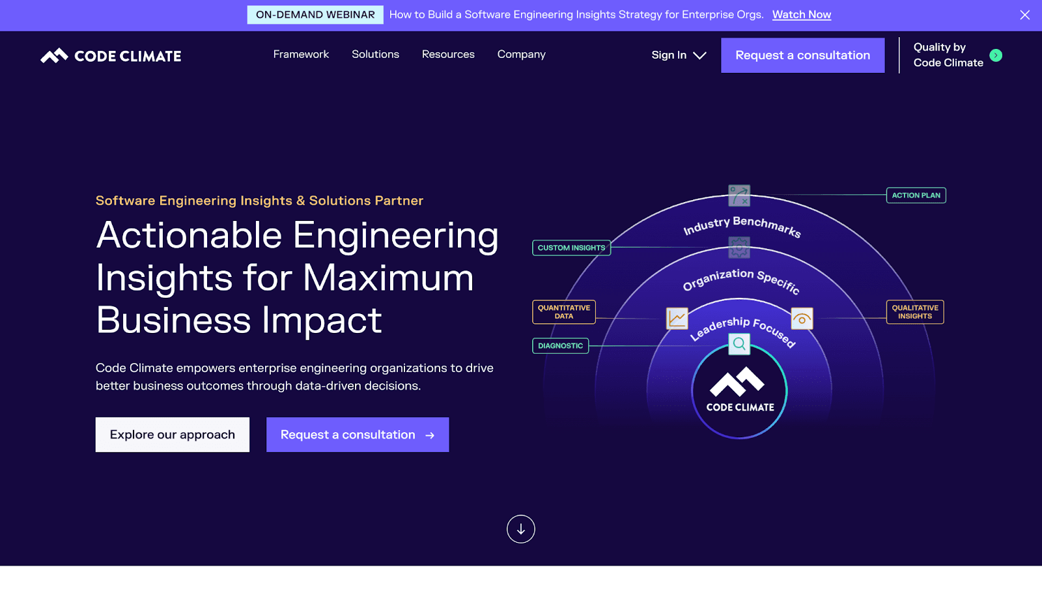Click the Organization Specific arc text
Screen dimensions: 1042x591
point(741,280)
